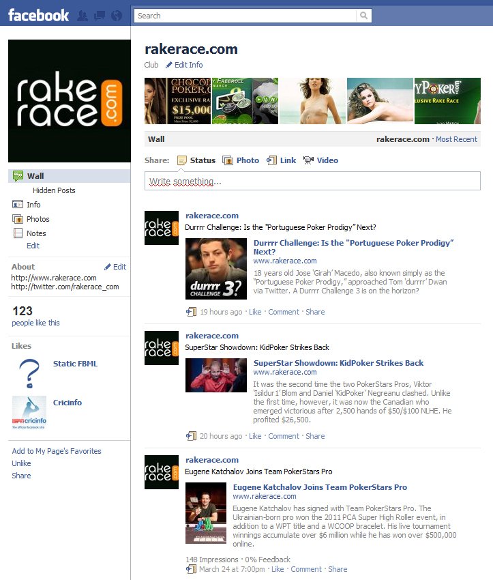Click link icon beside 19 hours ago

coord(191,312)
